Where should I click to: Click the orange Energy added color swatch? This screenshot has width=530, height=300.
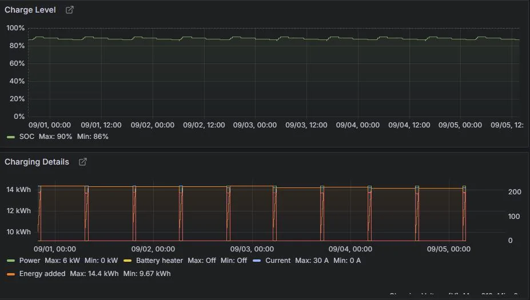coord(11,274)
